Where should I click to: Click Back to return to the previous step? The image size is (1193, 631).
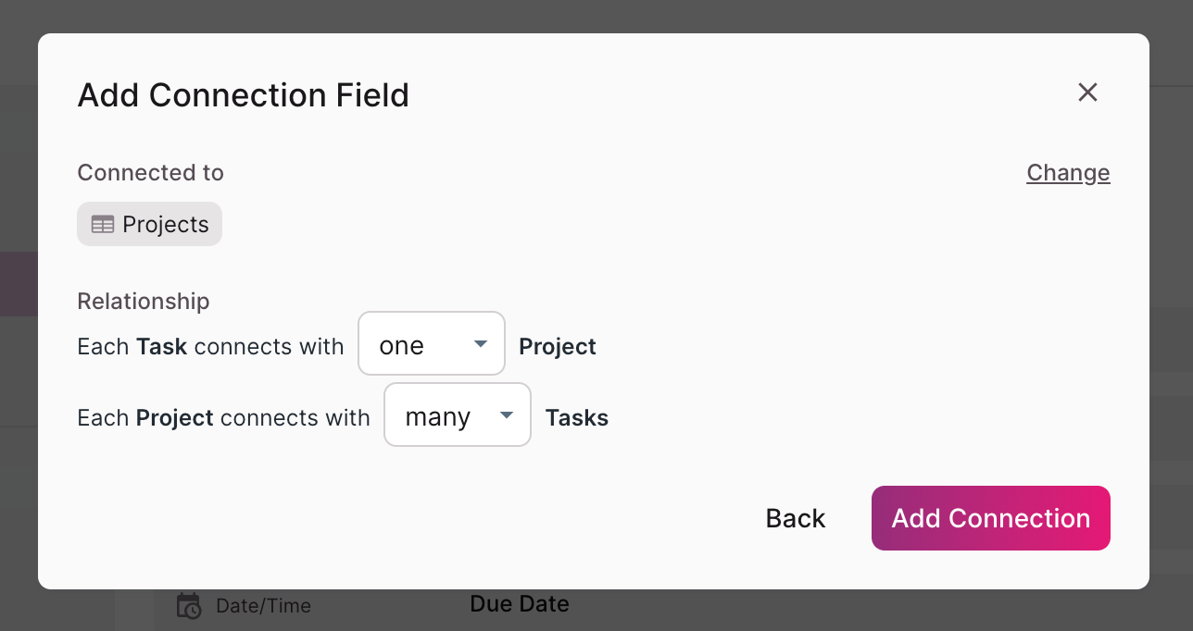coord(795,518)
